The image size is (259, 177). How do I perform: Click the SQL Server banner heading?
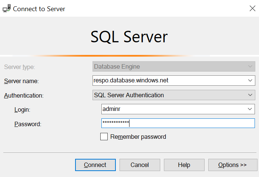coord(129,37)
